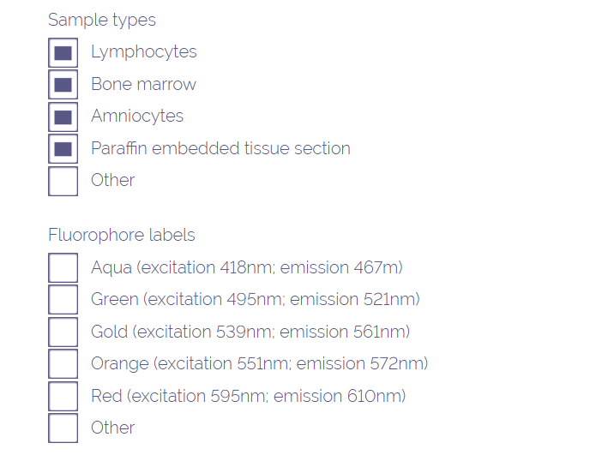
Task: Tick the Red fluorophore checkbox
Action: click(63, 396)
